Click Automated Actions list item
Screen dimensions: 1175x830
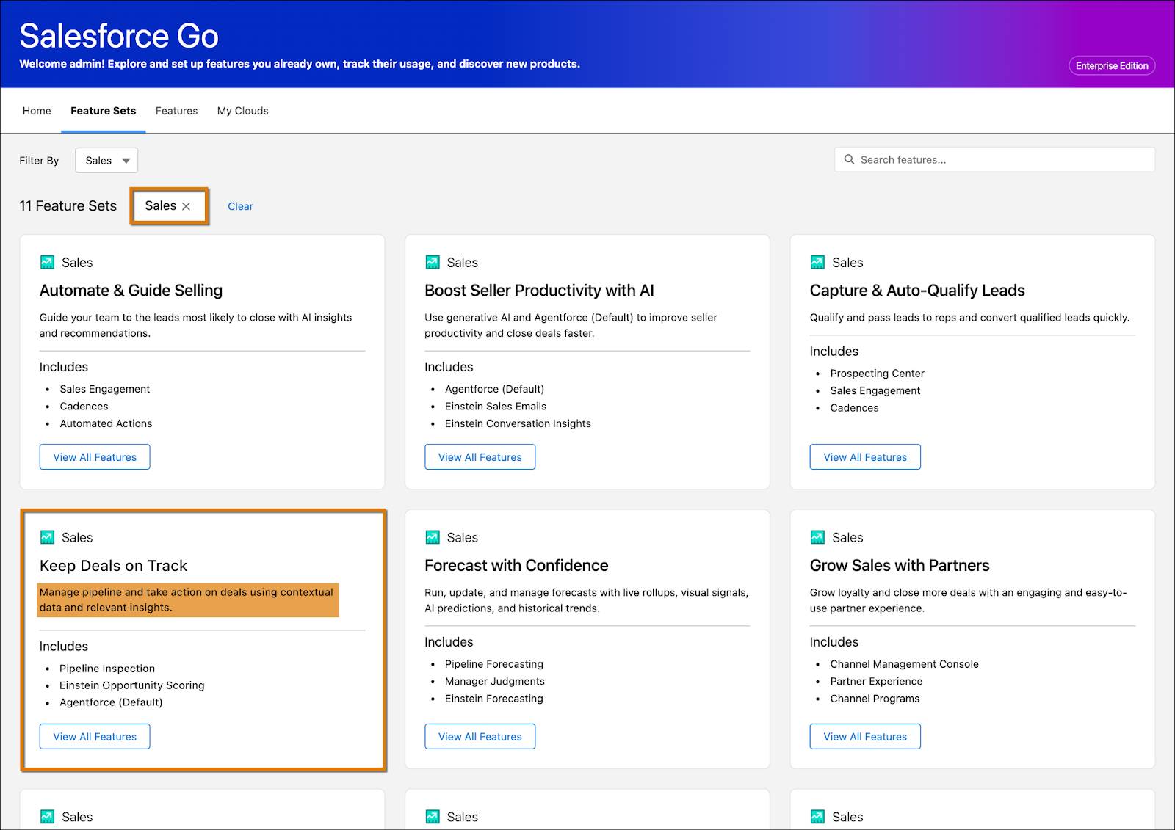pos(106,423)
